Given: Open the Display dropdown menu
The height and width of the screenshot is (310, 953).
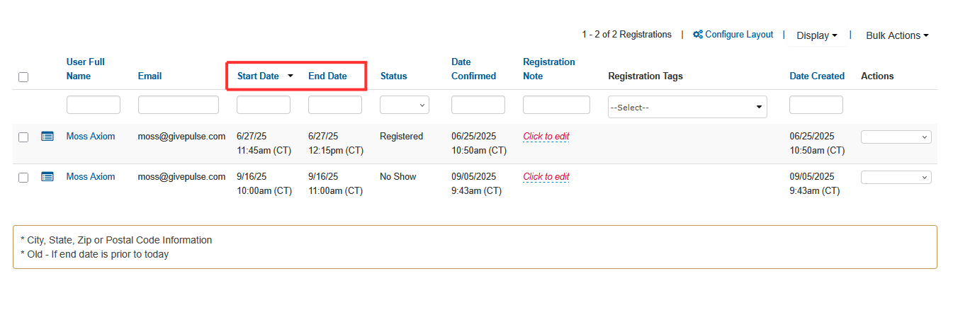Looking at the screenshot, I should pos(816,35).
